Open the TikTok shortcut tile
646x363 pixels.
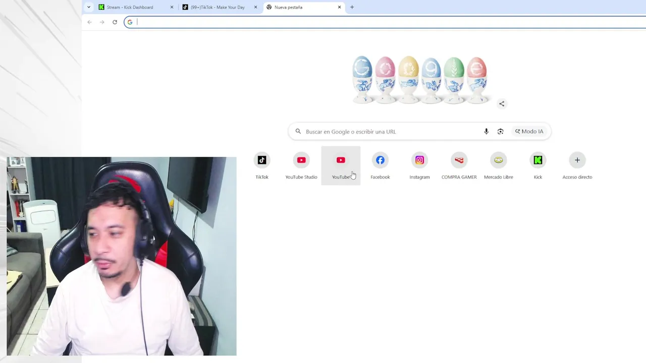(x=262, y=165)
